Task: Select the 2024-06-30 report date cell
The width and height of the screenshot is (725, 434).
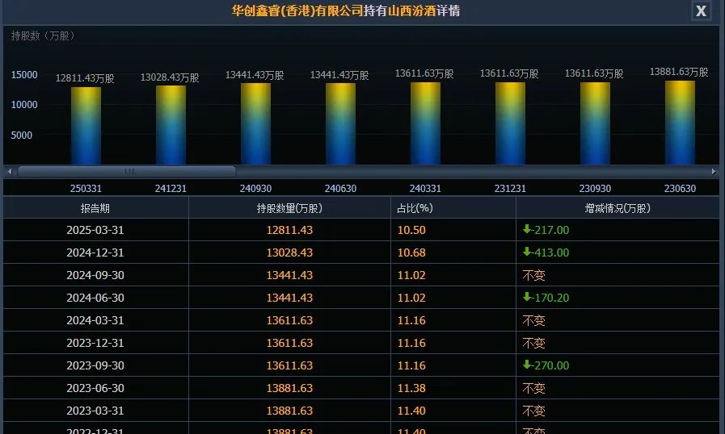Action: [x=95, y=298]
